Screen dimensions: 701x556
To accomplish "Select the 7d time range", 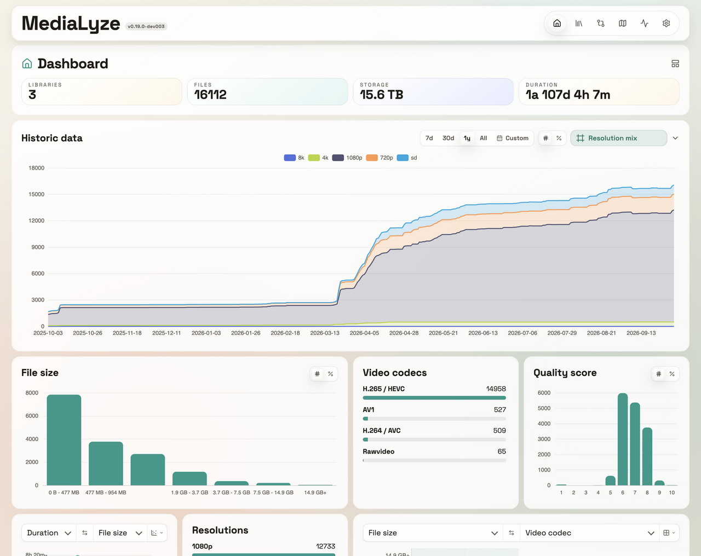I will [429, 138].
